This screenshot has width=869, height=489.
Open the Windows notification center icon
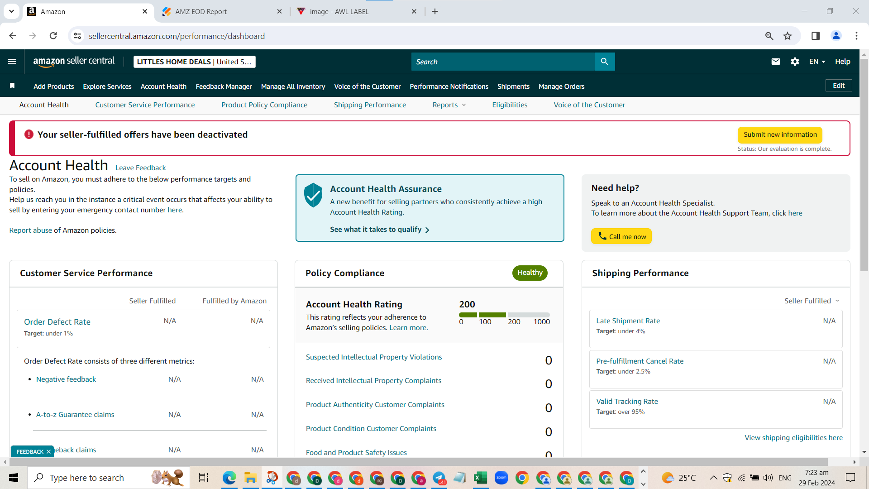coord(850,478)
